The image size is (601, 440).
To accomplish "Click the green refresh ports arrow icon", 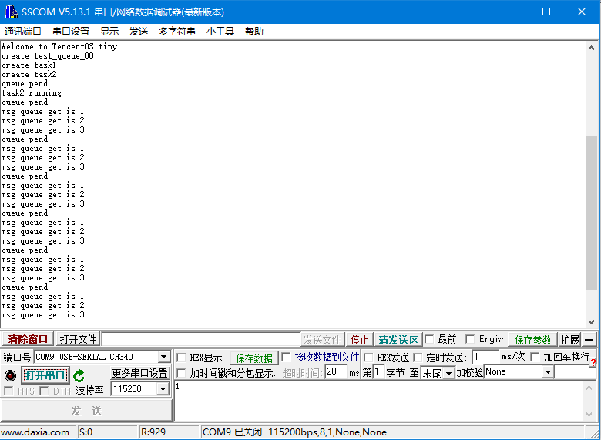I will [79, 375].
